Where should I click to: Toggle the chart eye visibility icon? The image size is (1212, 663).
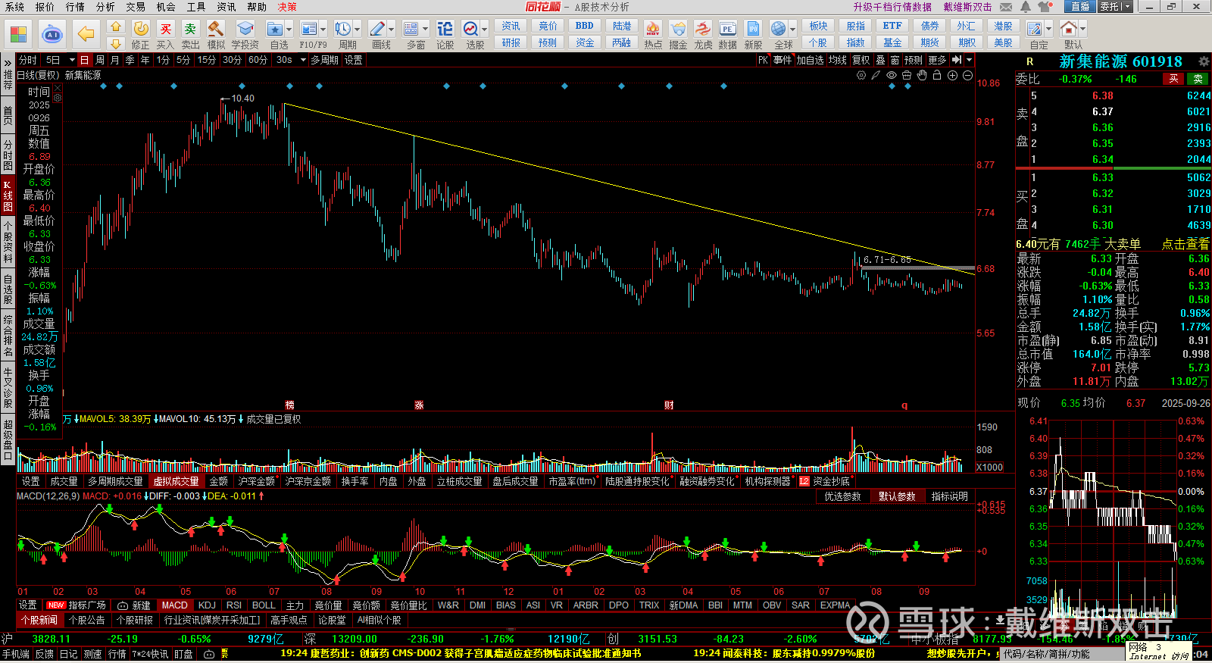[x=892, y=75]
